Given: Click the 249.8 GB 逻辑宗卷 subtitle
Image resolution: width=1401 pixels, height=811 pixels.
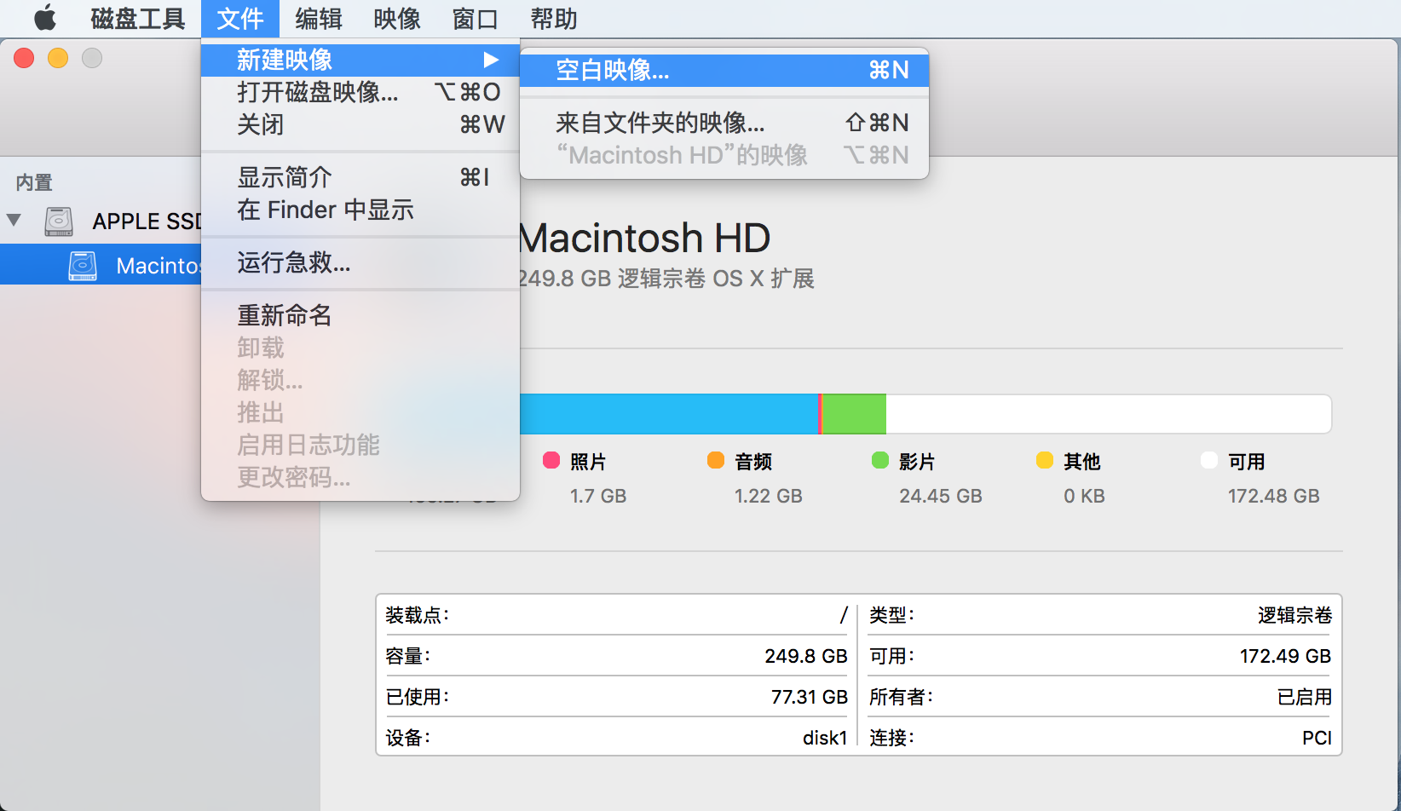Looking at the screenshot, I should (x=666, y=279).
